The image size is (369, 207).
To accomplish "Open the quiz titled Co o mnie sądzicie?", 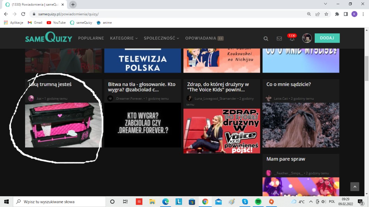I will pyautogui.click(x=289, y=84).
